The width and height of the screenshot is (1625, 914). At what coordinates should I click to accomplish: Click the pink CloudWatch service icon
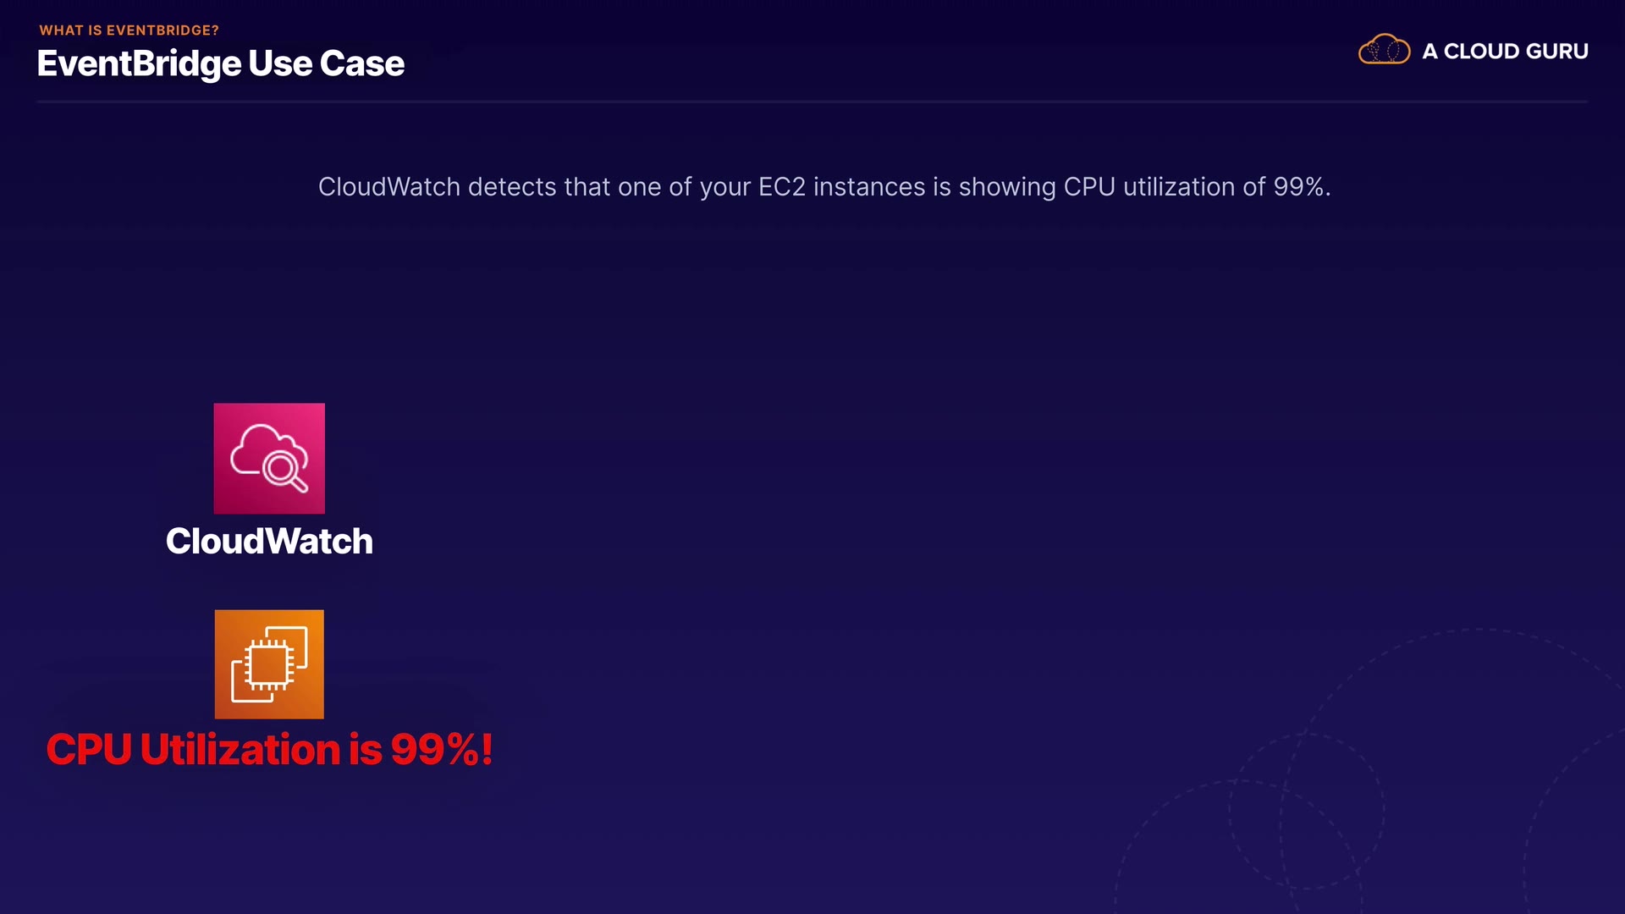pyautogui.click(x=269, y=458)
